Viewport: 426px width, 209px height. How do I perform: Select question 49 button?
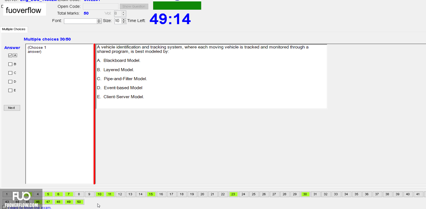[68, 202]
